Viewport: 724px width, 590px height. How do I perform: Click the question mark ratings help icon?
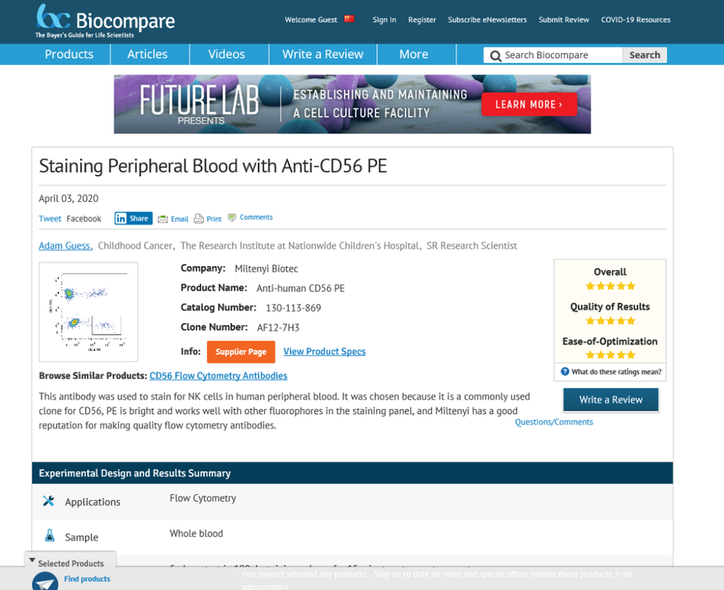565,371
